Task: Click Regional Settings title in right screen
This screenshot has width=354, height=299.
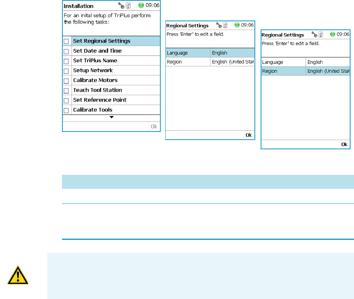Action: [x=283, y=35]
